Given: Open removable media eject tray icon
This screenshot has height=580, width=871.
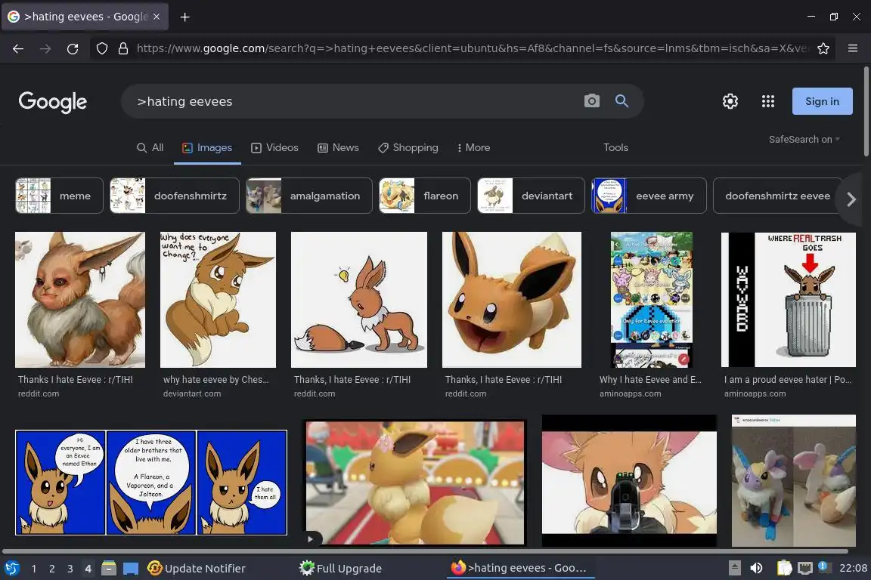Looking at the screenshot, I should tap(734, 568).
